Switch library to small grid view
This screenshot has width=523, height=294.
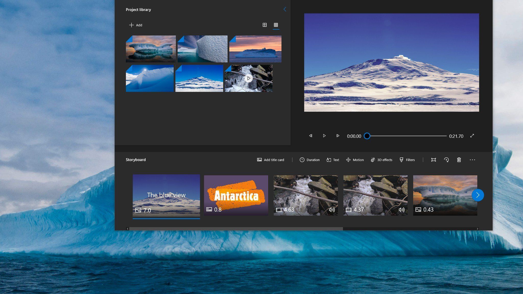coord(276,25)
